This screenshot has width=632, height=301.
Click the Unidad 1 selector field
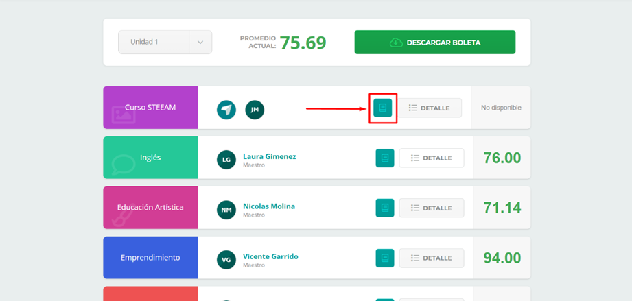click(165, 42)
